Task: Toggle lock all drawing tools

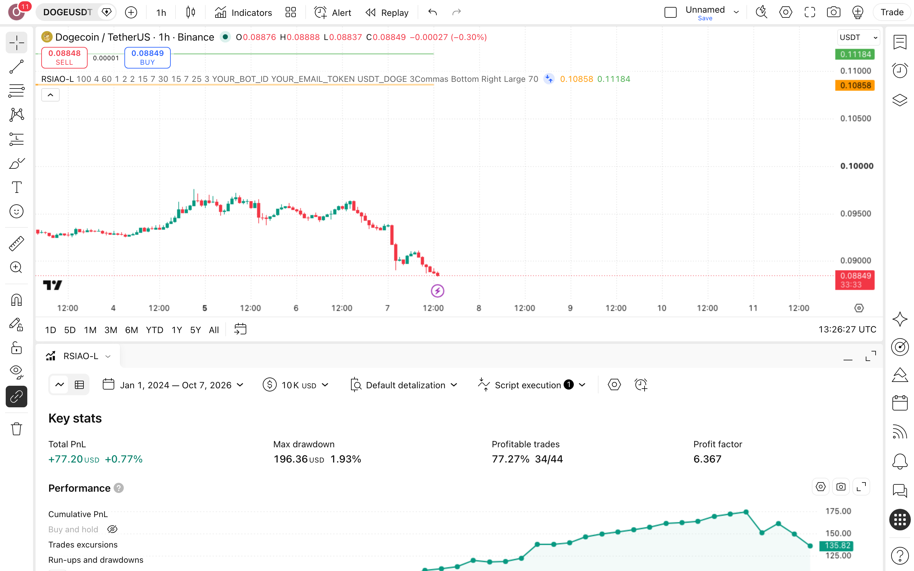Action: (x=16, y=348)
